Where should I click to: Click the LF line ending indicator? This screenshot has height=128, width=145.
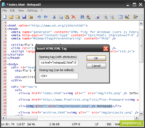pyautogui.click(x=97, y=124)
